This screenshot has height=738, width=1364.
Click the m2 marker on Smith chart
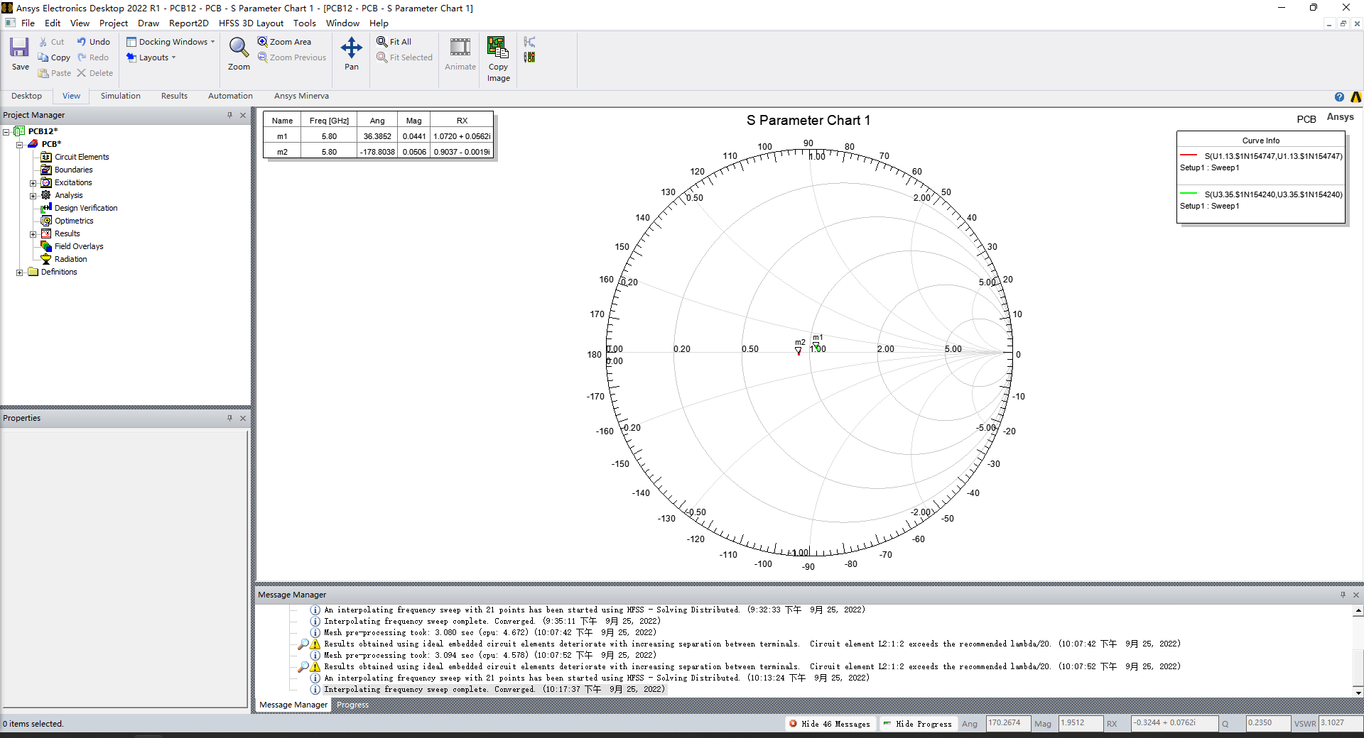tap(799, 351)
